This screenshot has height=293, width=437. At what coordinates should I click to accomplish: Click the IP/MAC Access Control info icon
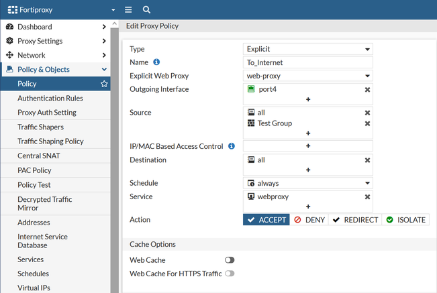[x=231, y=146]
